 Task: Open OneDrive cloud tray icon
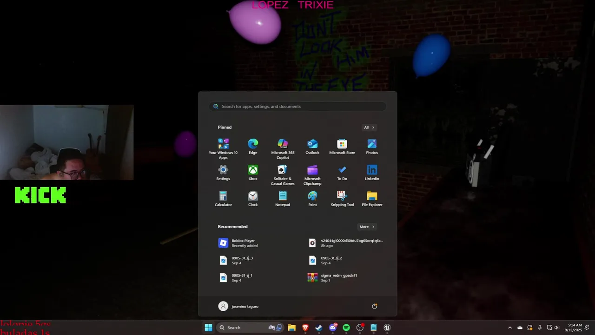520,328
